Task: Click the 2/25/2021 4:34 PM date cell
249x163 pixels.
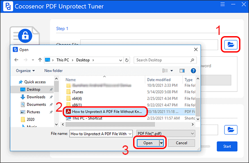Action: click(x=162, y=99)
